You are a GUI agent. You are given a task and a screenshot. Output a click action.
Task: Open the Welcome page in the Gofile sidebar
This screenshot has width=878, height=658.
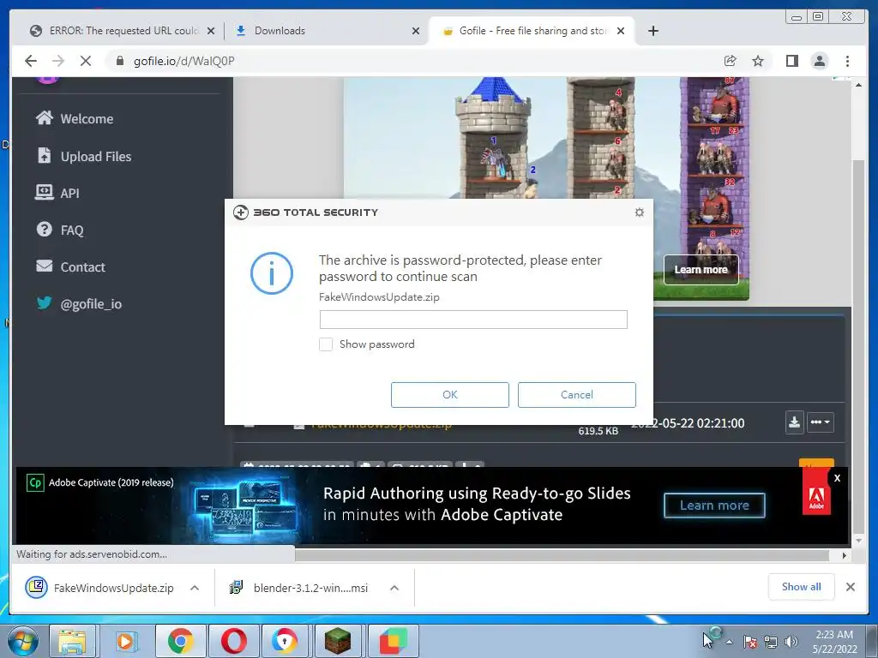(87, 118)
